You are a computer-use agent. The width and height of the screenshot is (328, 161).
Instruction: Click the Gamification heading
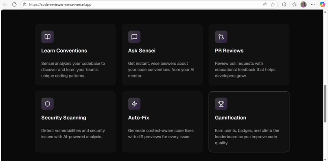(x=230, y=118)
